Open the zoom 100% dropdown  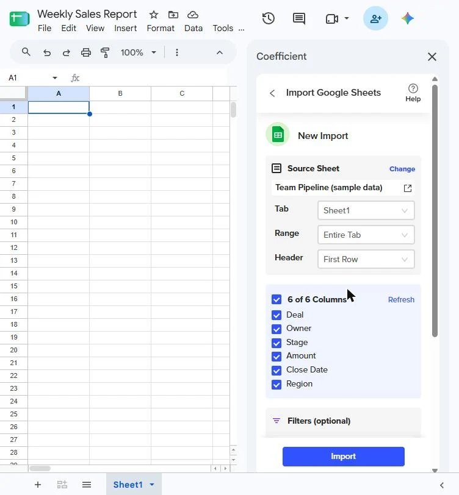tap(139, 52)
